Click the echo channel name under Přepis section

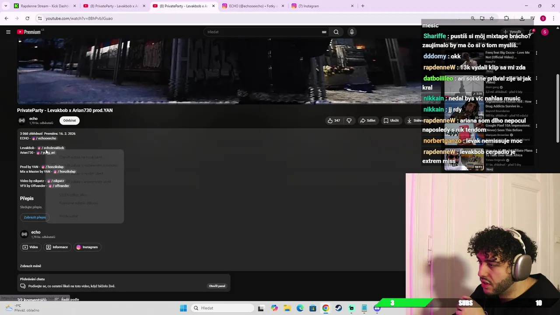[36, 232]
